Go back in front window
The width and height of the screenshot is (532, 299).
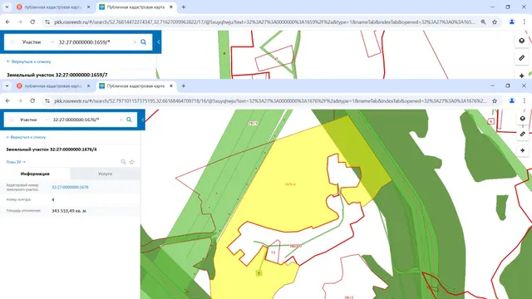point(7,100)
